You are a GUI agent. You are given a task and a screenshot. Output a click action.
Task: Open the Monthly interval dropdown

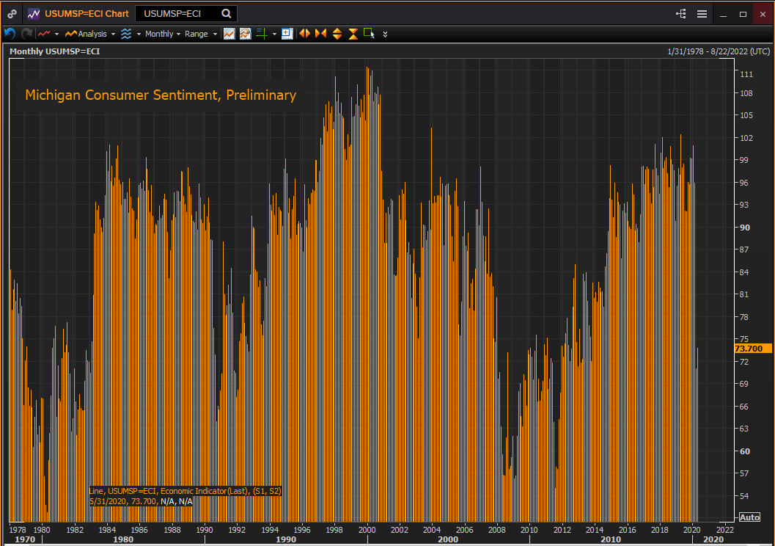(x=162, y=34)
